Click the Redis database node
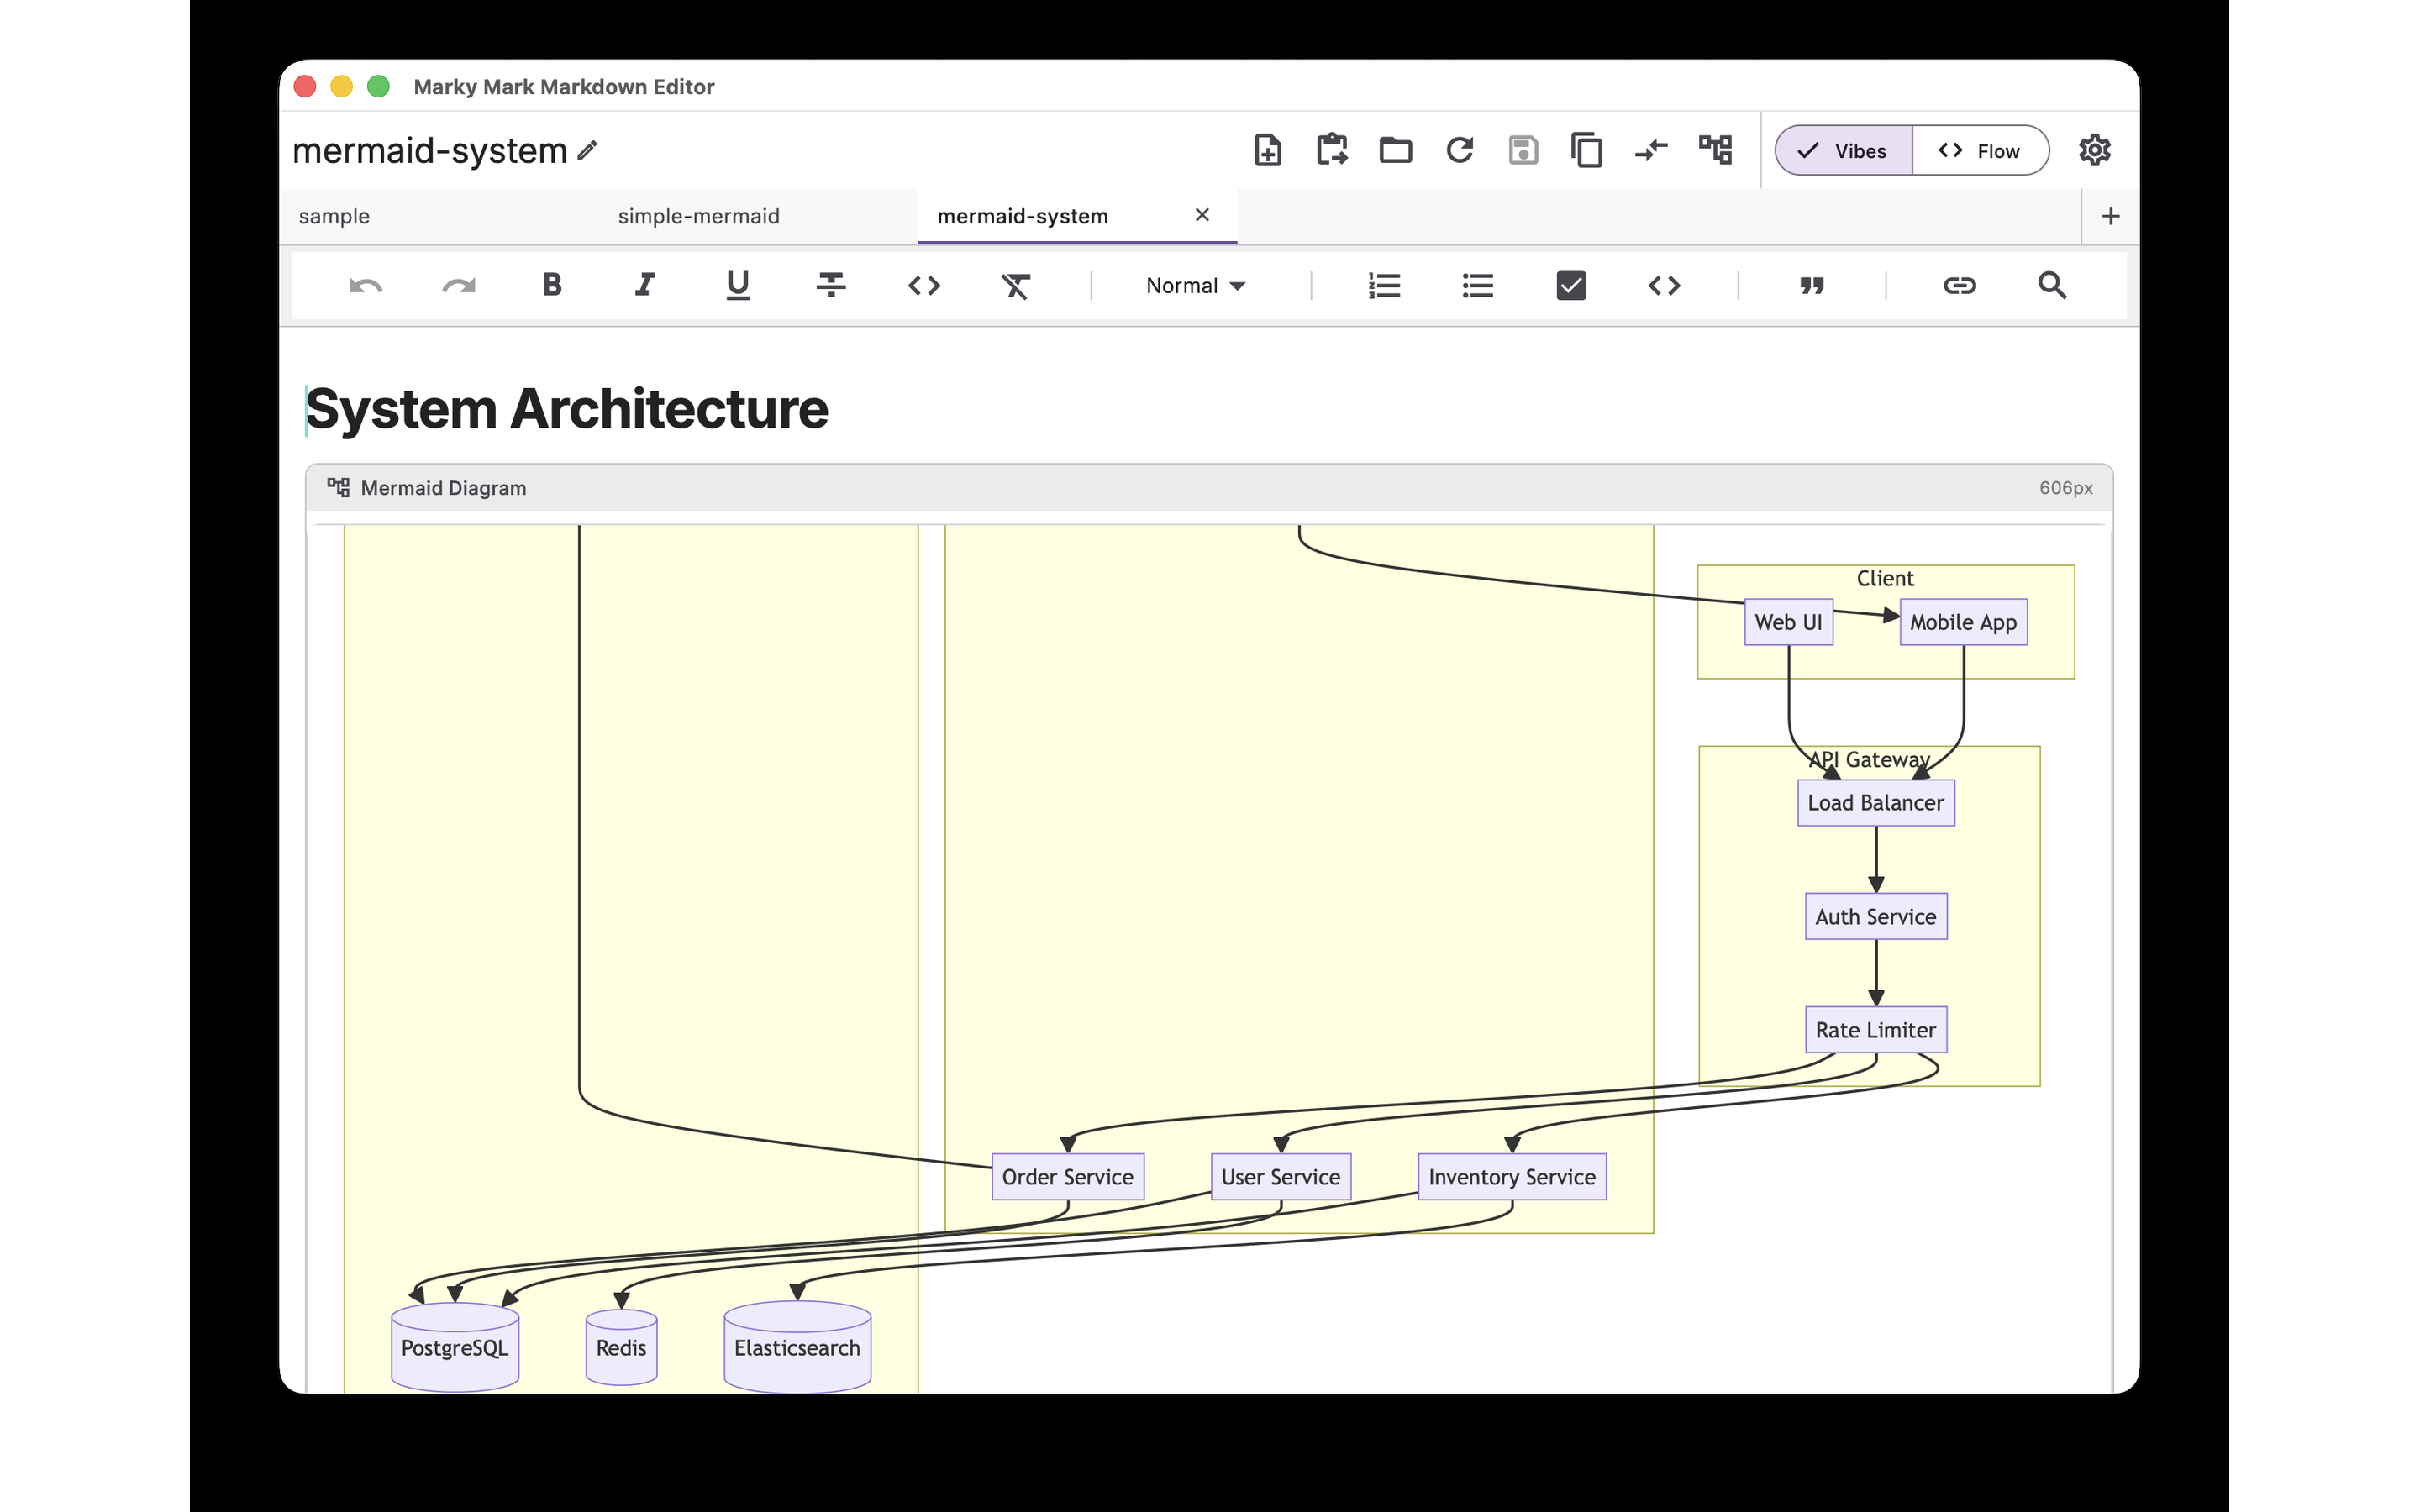Image resolution: width=2420 pixels, height=1512 pixels. coord(621,1347)
